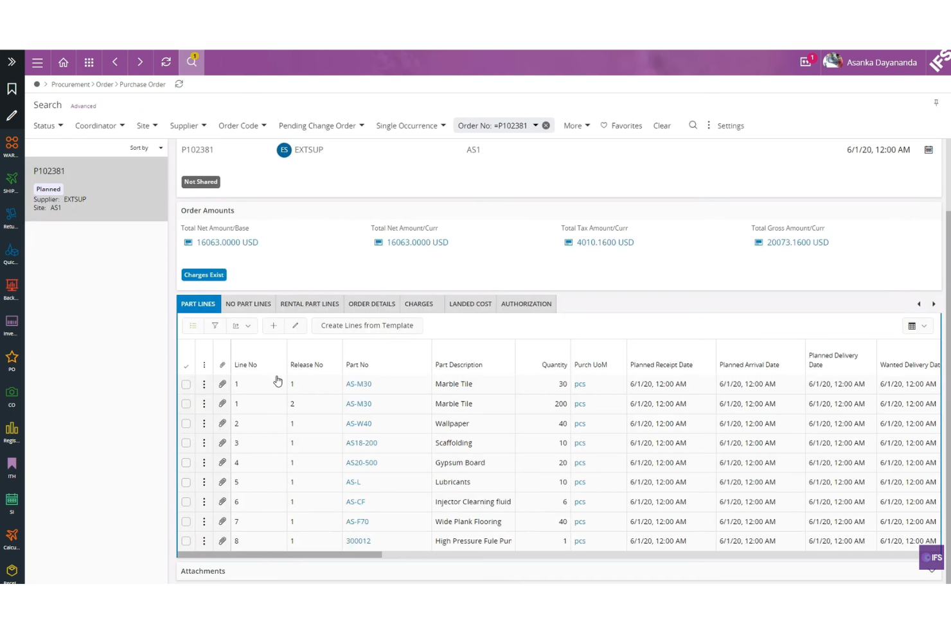951x634 pixels.
Task: Select the pencil edit icon in lines toolbar
Action: coord(295,325)
